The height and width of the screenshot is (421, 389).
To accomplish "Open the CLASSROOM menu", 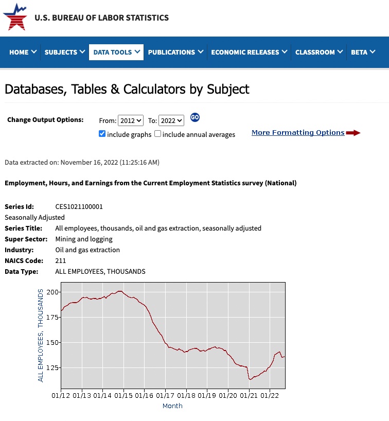I will [x=314, y=52].
